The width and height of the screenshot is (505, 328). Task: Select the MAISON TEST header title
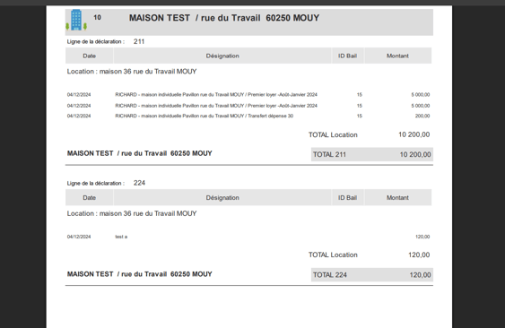click(x=224, y=18)
